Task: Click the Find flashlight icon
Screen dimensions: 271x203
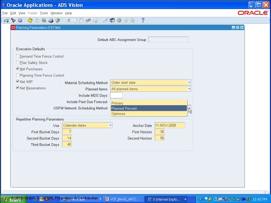Action: coord(13,20)
